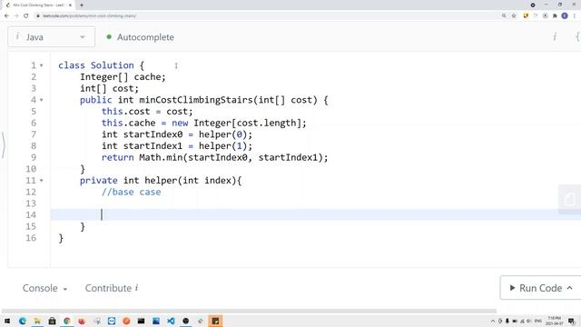Viewport: 581px width, 327px height.
Task: Switch to Chrome in the taskbar
Action: (x=67, y=321)
